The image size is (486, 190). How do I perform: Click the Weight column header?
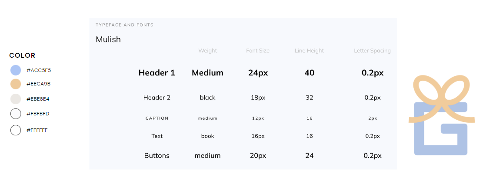tap(207, 51)
